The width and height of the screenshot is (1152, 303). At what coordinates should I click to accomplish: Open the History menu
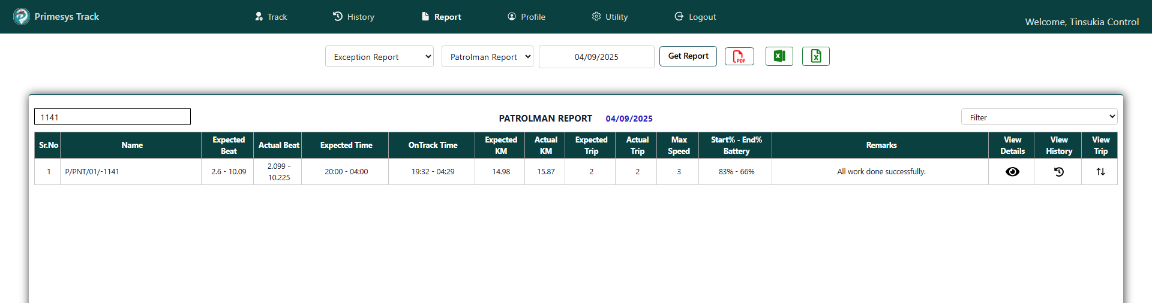354,17
